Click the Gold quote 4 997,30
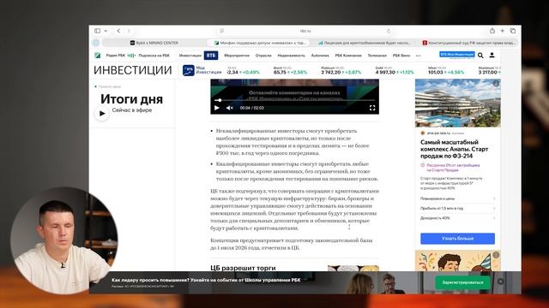The image size is (549, 308). click(395, 70)
